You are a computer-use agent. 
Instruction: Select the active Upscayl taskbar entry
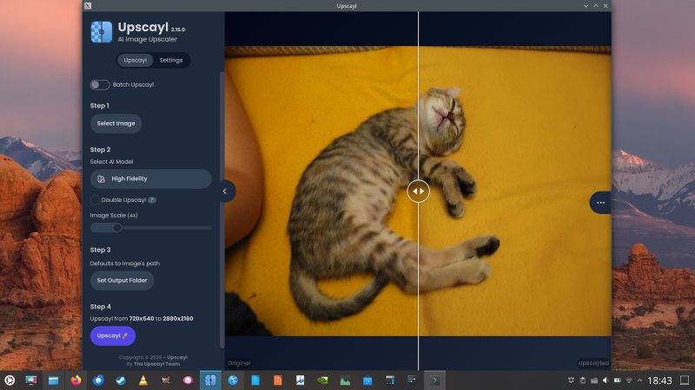click(210, 380)
